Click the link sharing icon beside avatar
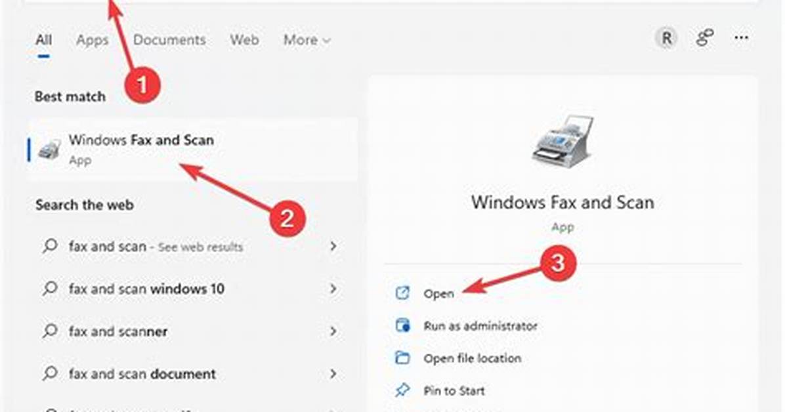This screenshot has height=412, width=785. (x=704, y=37)
